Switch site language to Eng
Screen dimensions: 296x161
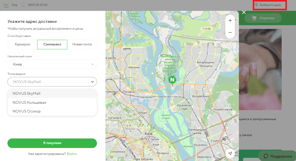click(15, 5)
